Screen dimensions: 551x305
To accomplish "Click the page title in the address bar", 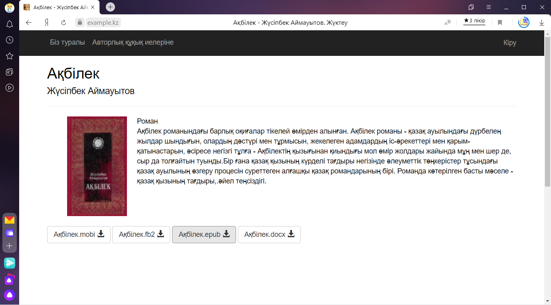I will click(290, 23).
